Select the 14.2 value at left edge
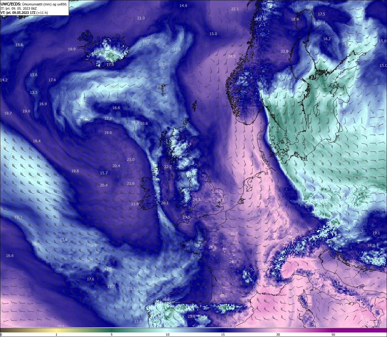This screenshot has width=387, height=337. [x=4, y=80]
